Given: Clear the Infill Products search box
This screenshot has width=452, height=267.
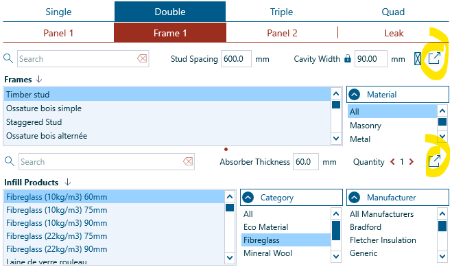Looking at the screenshot, I should pyautogui.click(x=188, y=161).
